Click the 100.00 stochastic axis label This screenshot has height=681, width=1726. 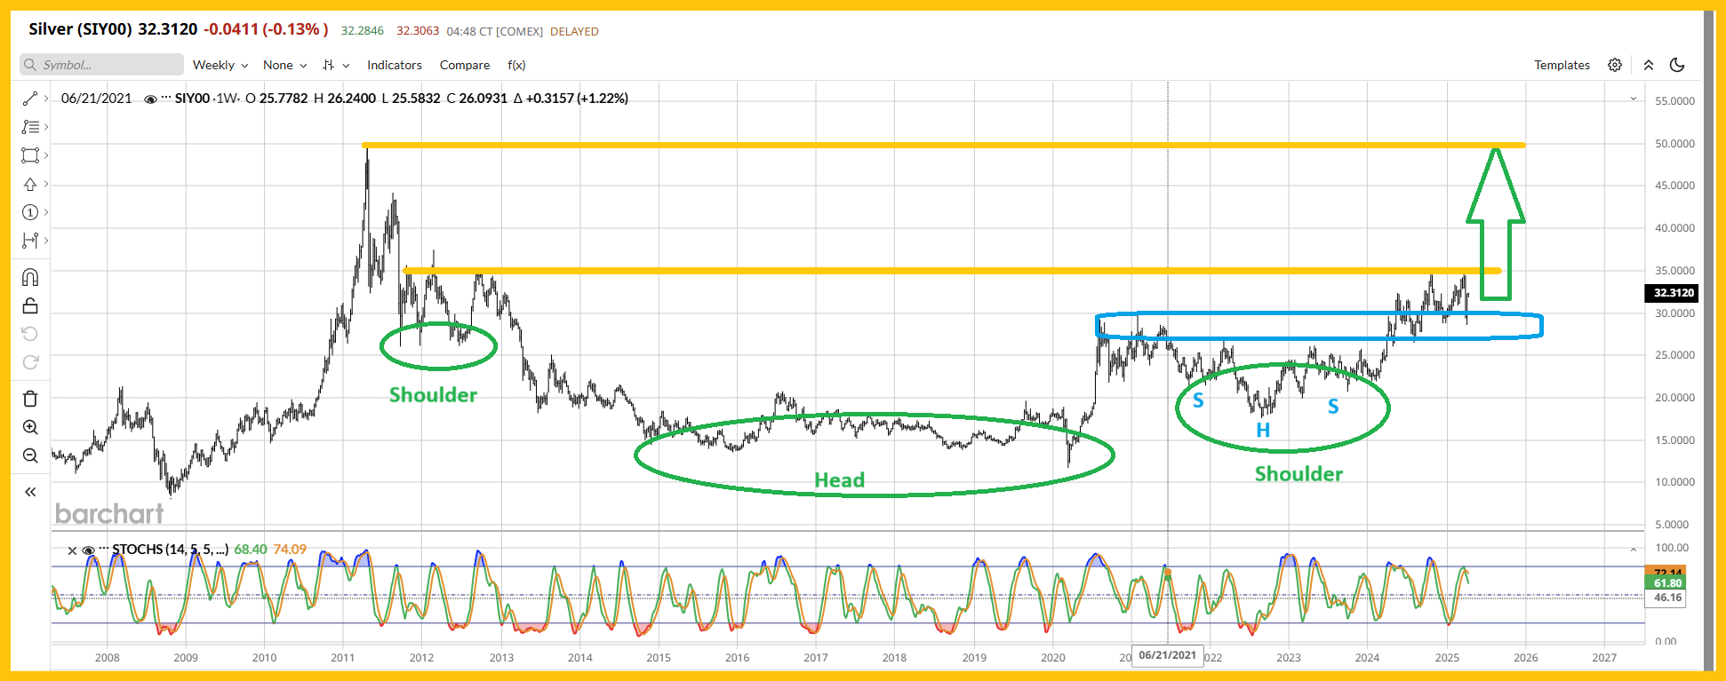[1672, 548]
